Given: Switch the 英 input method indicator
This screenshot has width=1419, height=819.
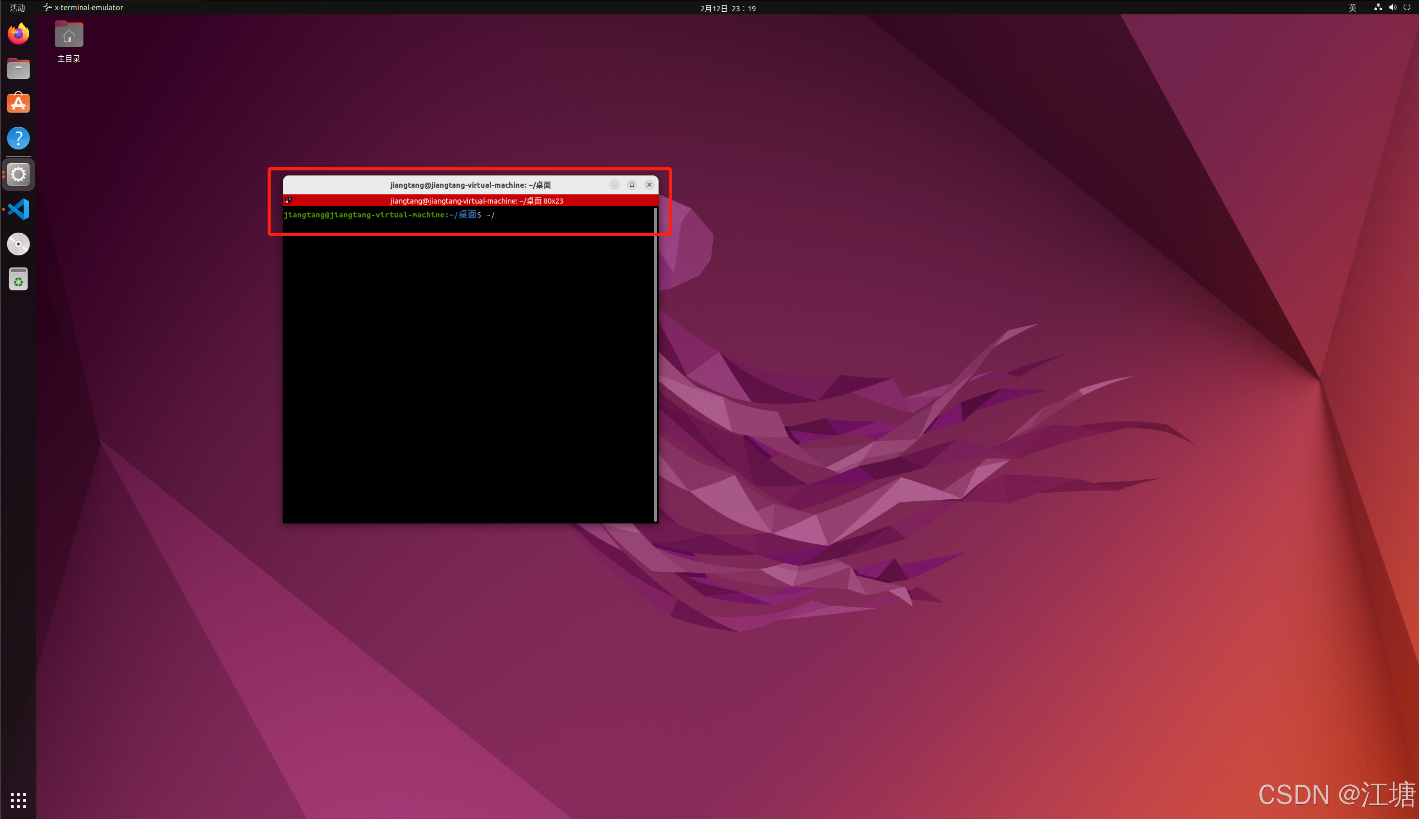Looking at the screenshot, I should (1352, 7).
